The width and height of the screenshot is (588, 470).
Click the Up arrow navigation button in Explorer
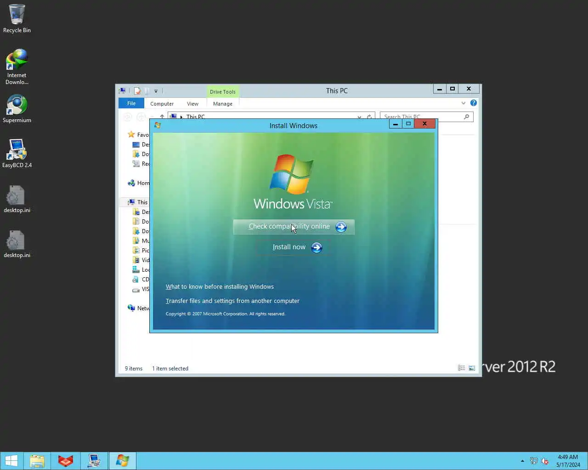[x=162, y=117]
